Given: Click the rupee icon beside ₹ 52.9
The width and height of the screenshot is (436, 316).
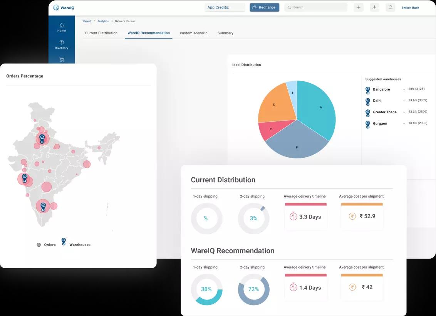Looking at the screenshot, I should point(352,216).
